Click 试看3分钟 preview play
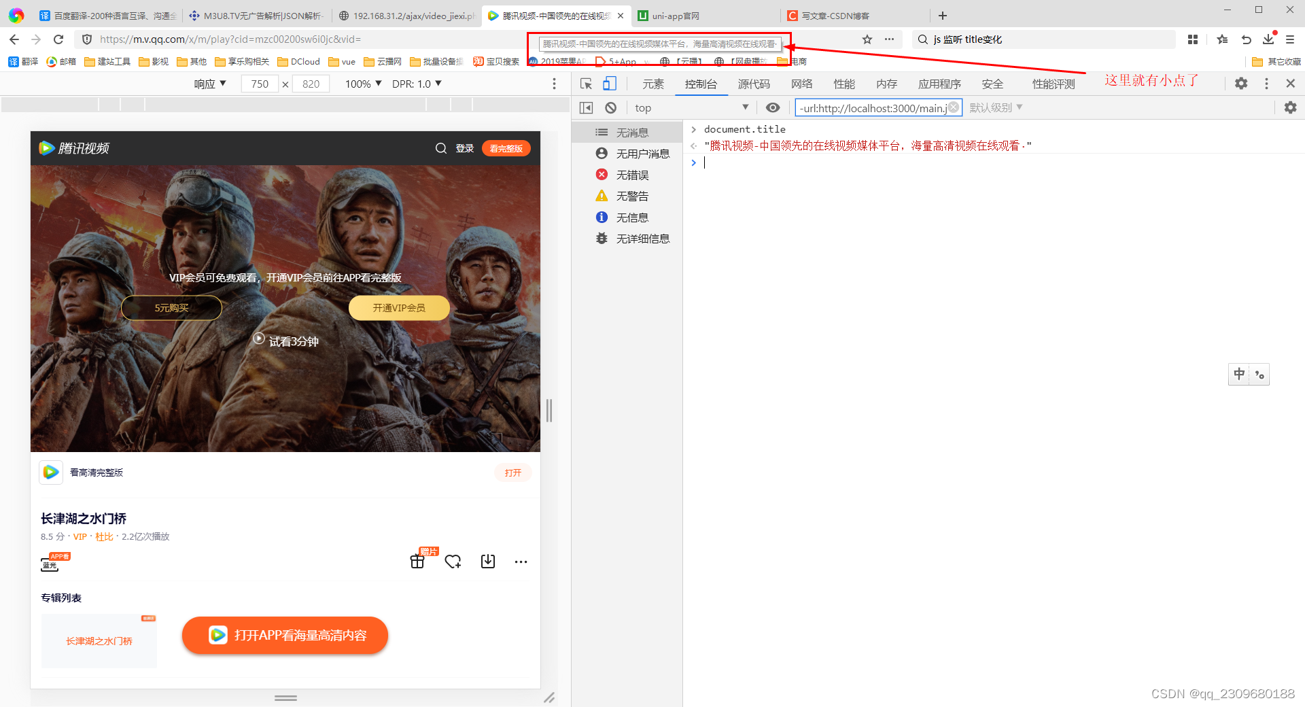This screenshot has height=707, width=1305. [x=285, y=341]
